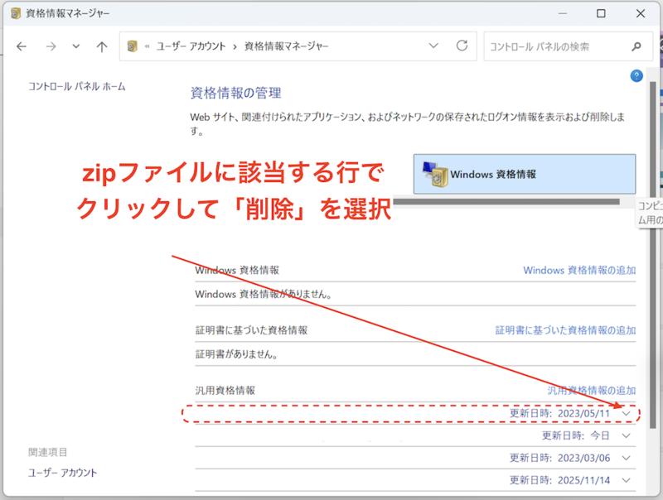
Task: Expand the credential row updated 2023/05/11
Action: 627,413
